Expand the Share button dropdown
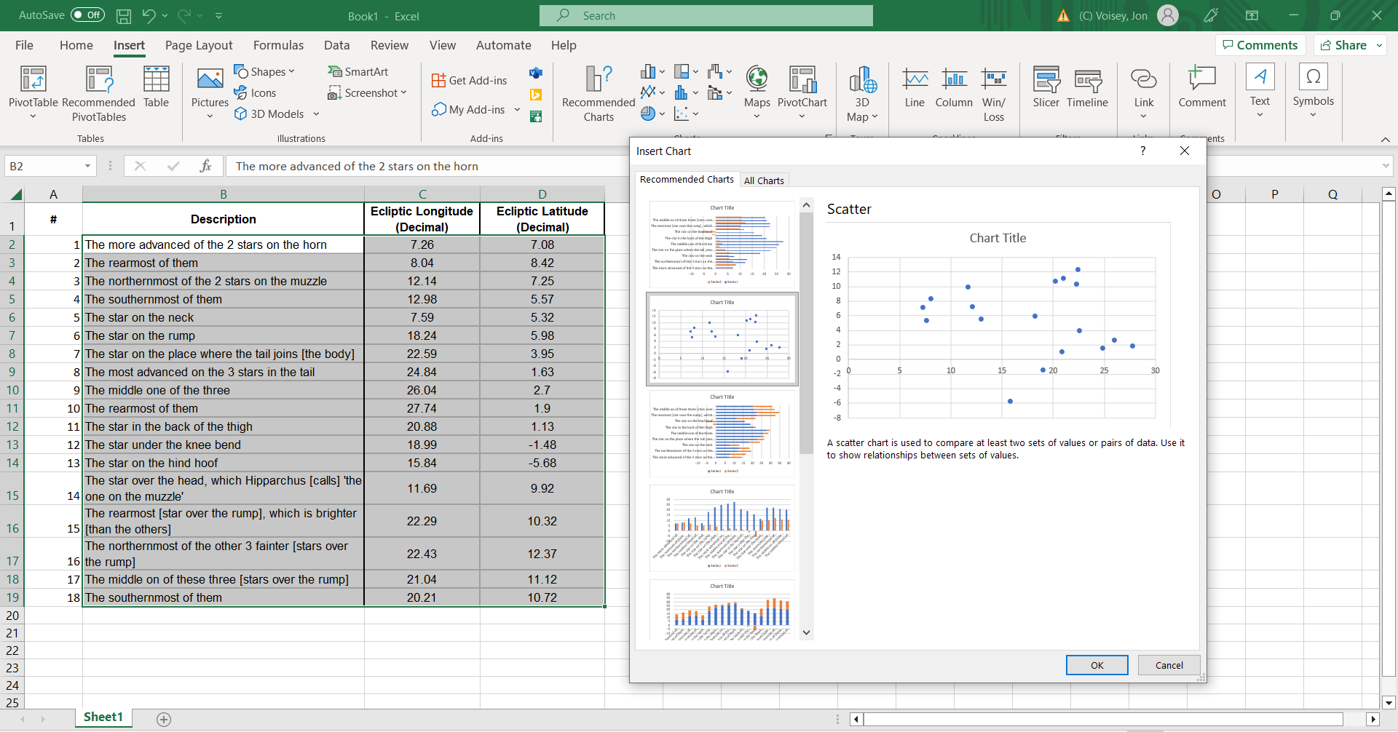The height and width of the screenshot is (732, 1398). coord(1379,45)
